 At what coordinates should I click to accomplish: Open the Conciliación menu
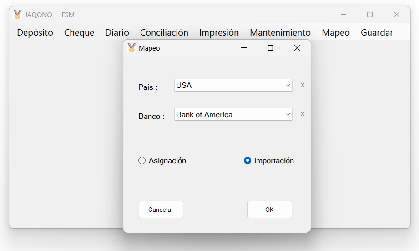tap(164, 32)
